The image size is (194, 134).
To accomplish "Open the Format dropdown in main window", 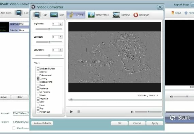I will [21, 113].
